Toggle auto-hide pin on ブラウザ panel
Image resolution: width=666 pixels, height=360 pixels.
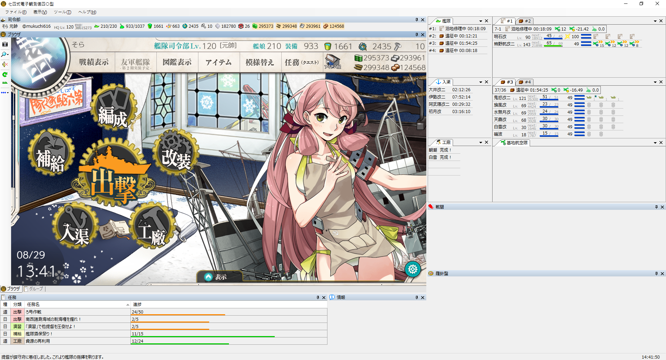(417, 35)
